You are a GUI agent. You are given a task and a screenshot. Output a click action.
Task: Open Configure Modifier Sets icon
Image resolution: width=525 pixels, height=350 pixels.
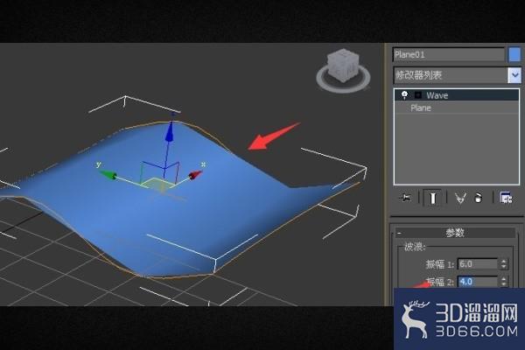[x=506, y=198]
